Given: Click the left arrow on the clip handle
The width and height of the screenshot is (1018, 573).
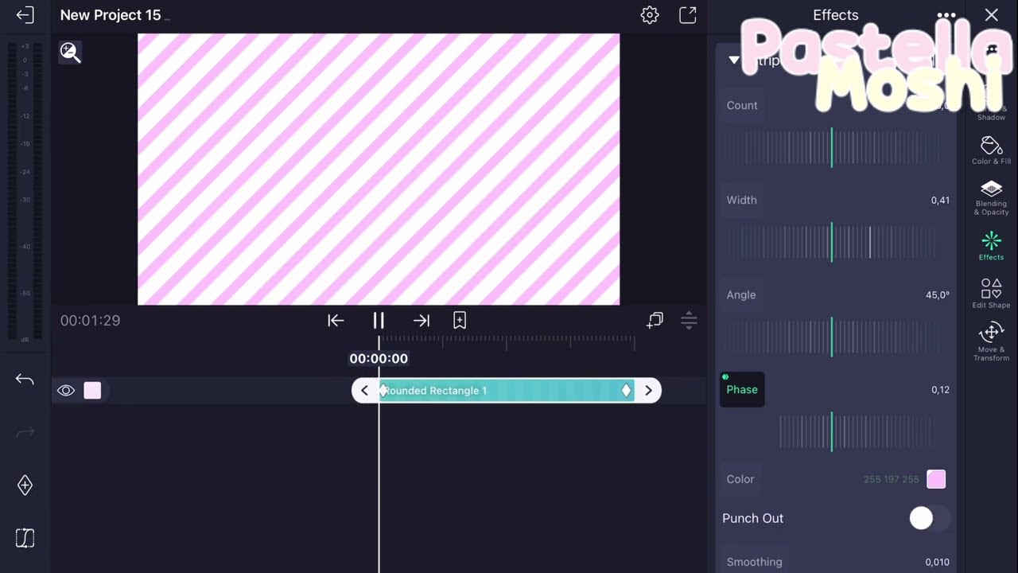Looking at the screenshot, I should click(x=364, y=391).
